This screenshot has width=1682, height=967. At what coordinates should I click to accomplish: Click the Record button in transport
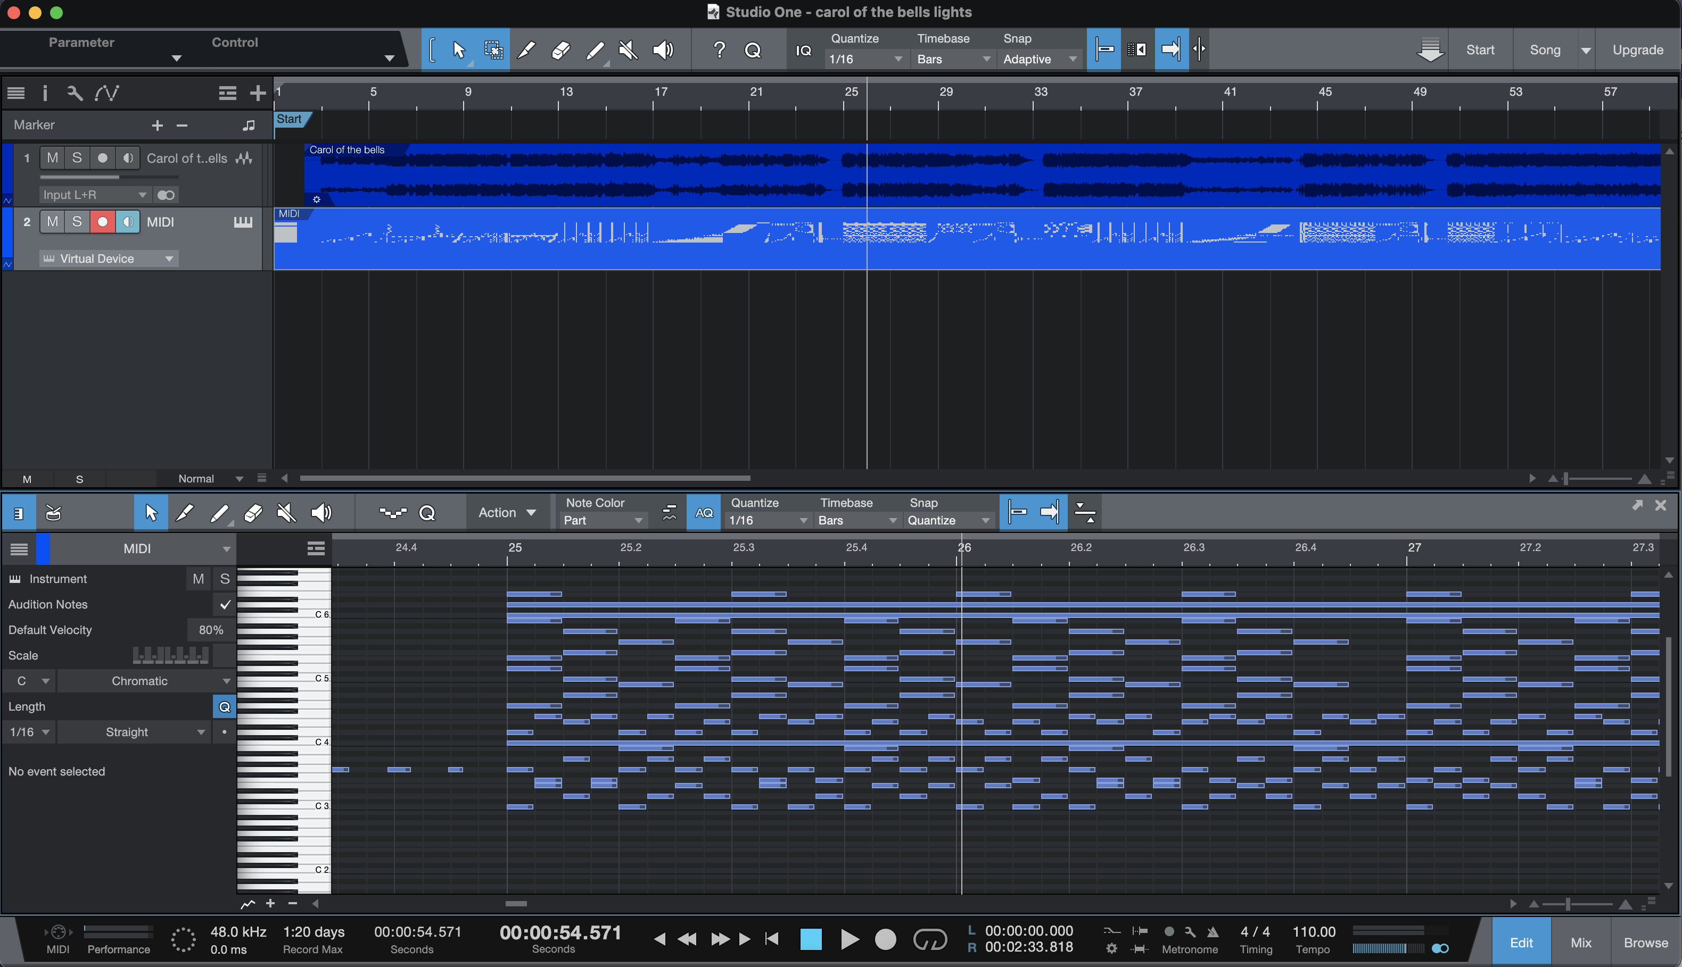point(885,939)
